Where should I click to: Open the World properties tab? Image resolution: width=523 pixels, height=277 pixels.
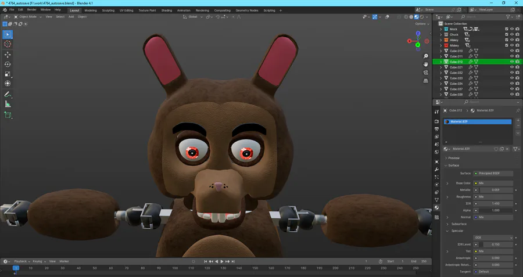coord(436,152)
